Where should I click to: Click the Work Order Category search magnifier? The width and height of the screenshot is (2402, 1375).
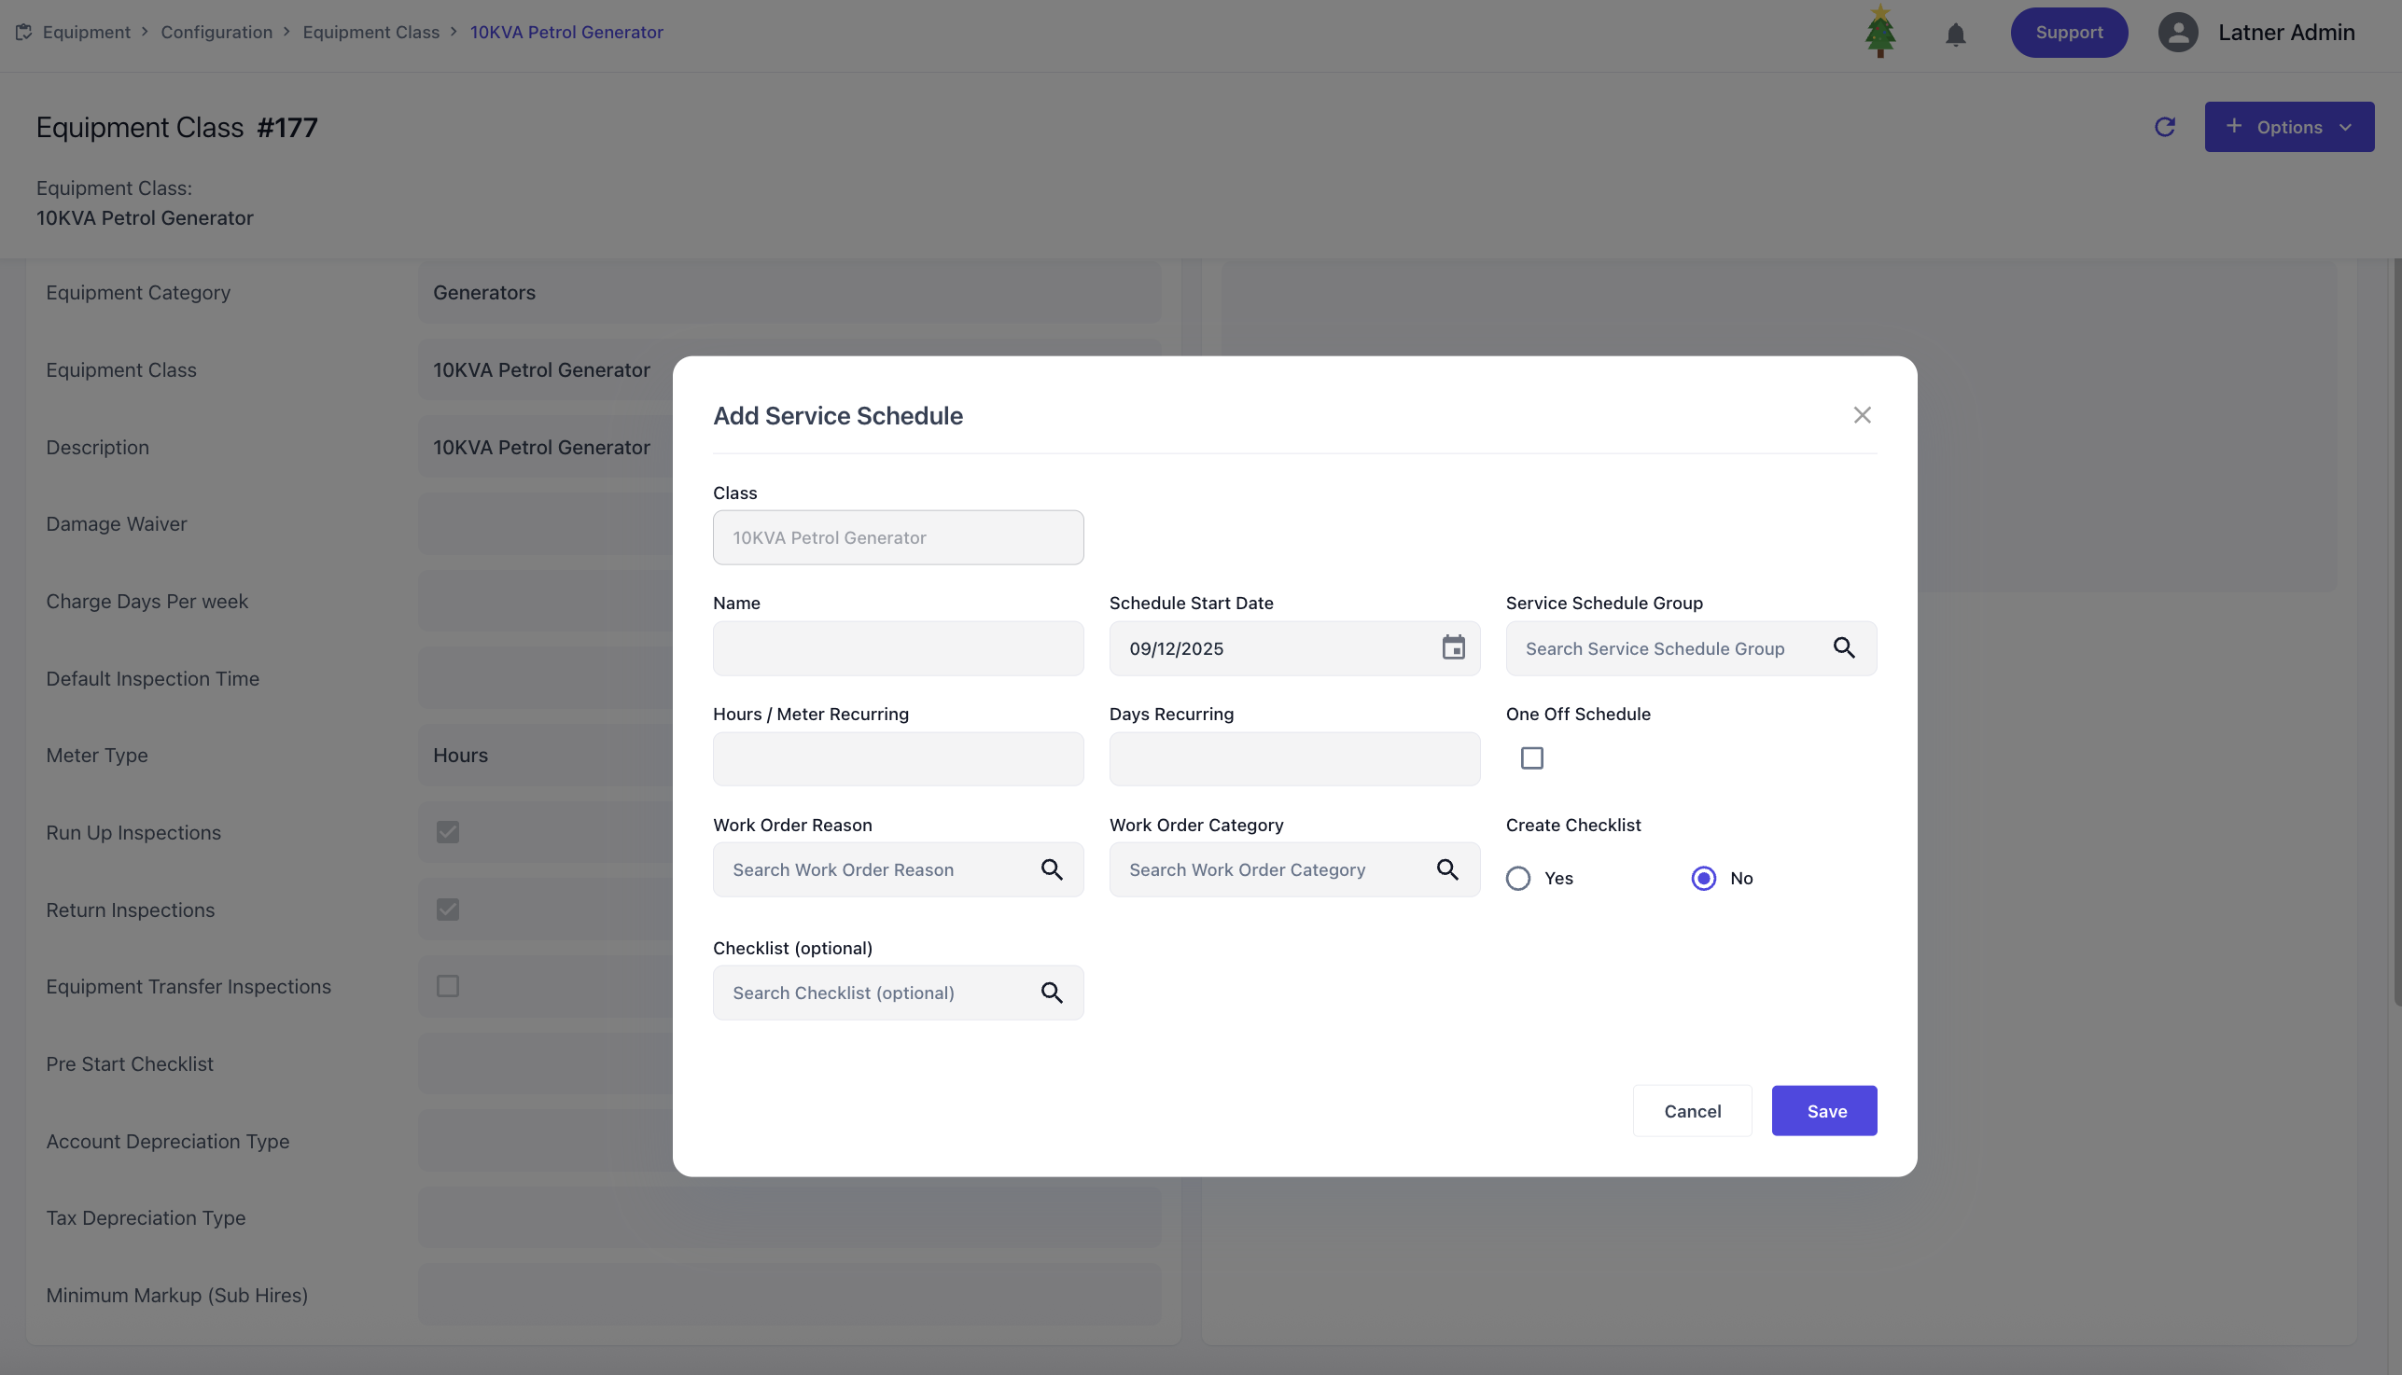1447,869
